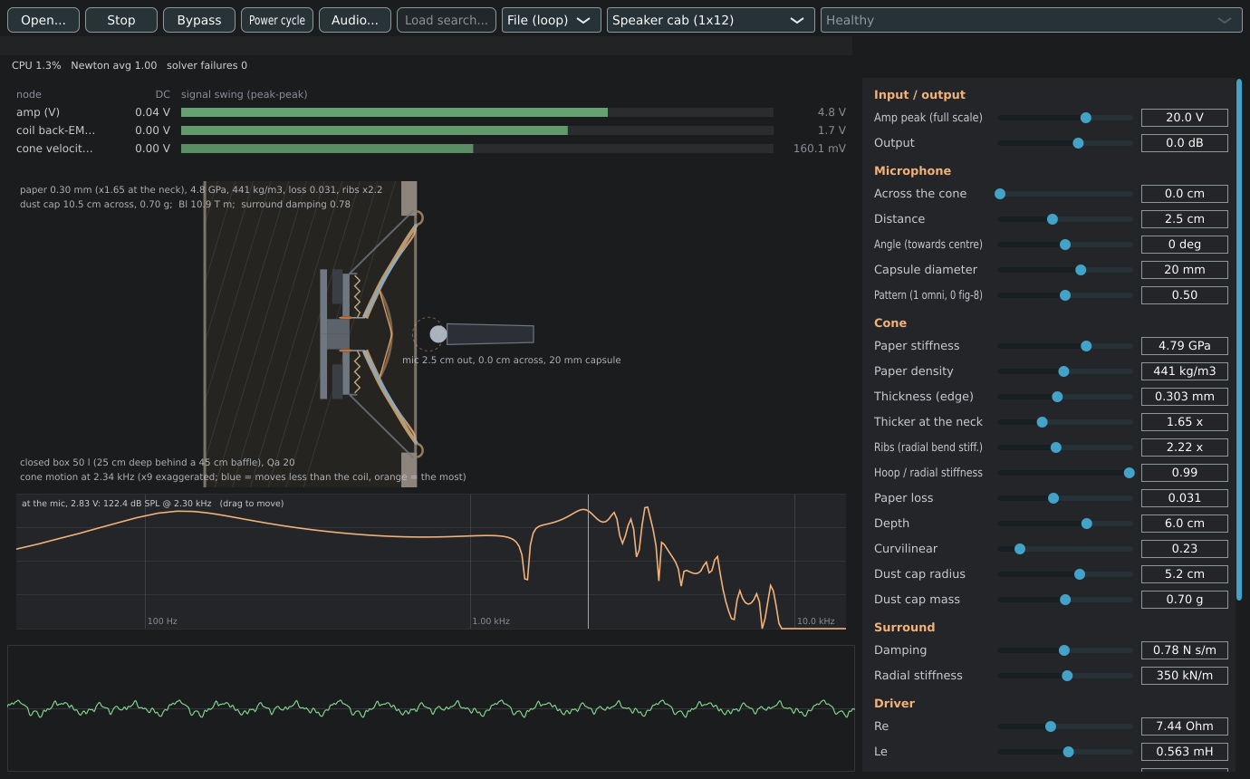The width and height of the screenshot is (1250, 779).
Task: Select the microphone capsule in the speaker diagram
Action: coord(438,334)
